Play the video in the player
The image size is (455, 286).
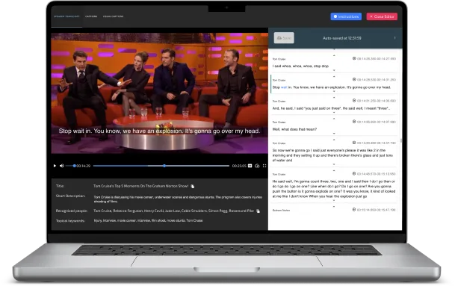pos(55,166)
